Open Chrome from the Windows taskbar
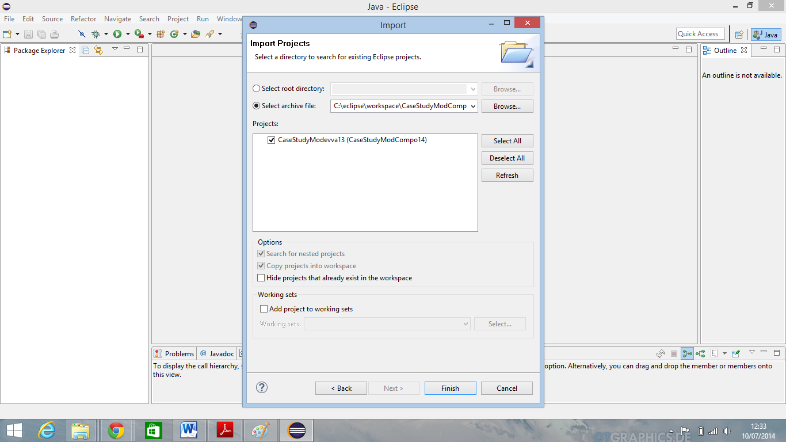The width and height of the screenshot is (786, 442). [116, 430]
